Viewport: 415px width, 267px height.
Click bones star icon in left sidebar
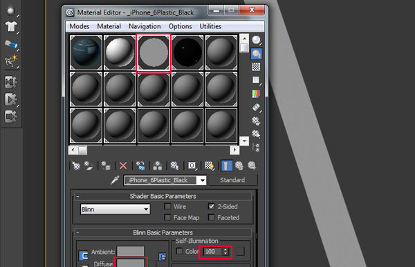(x=11, y=61)
